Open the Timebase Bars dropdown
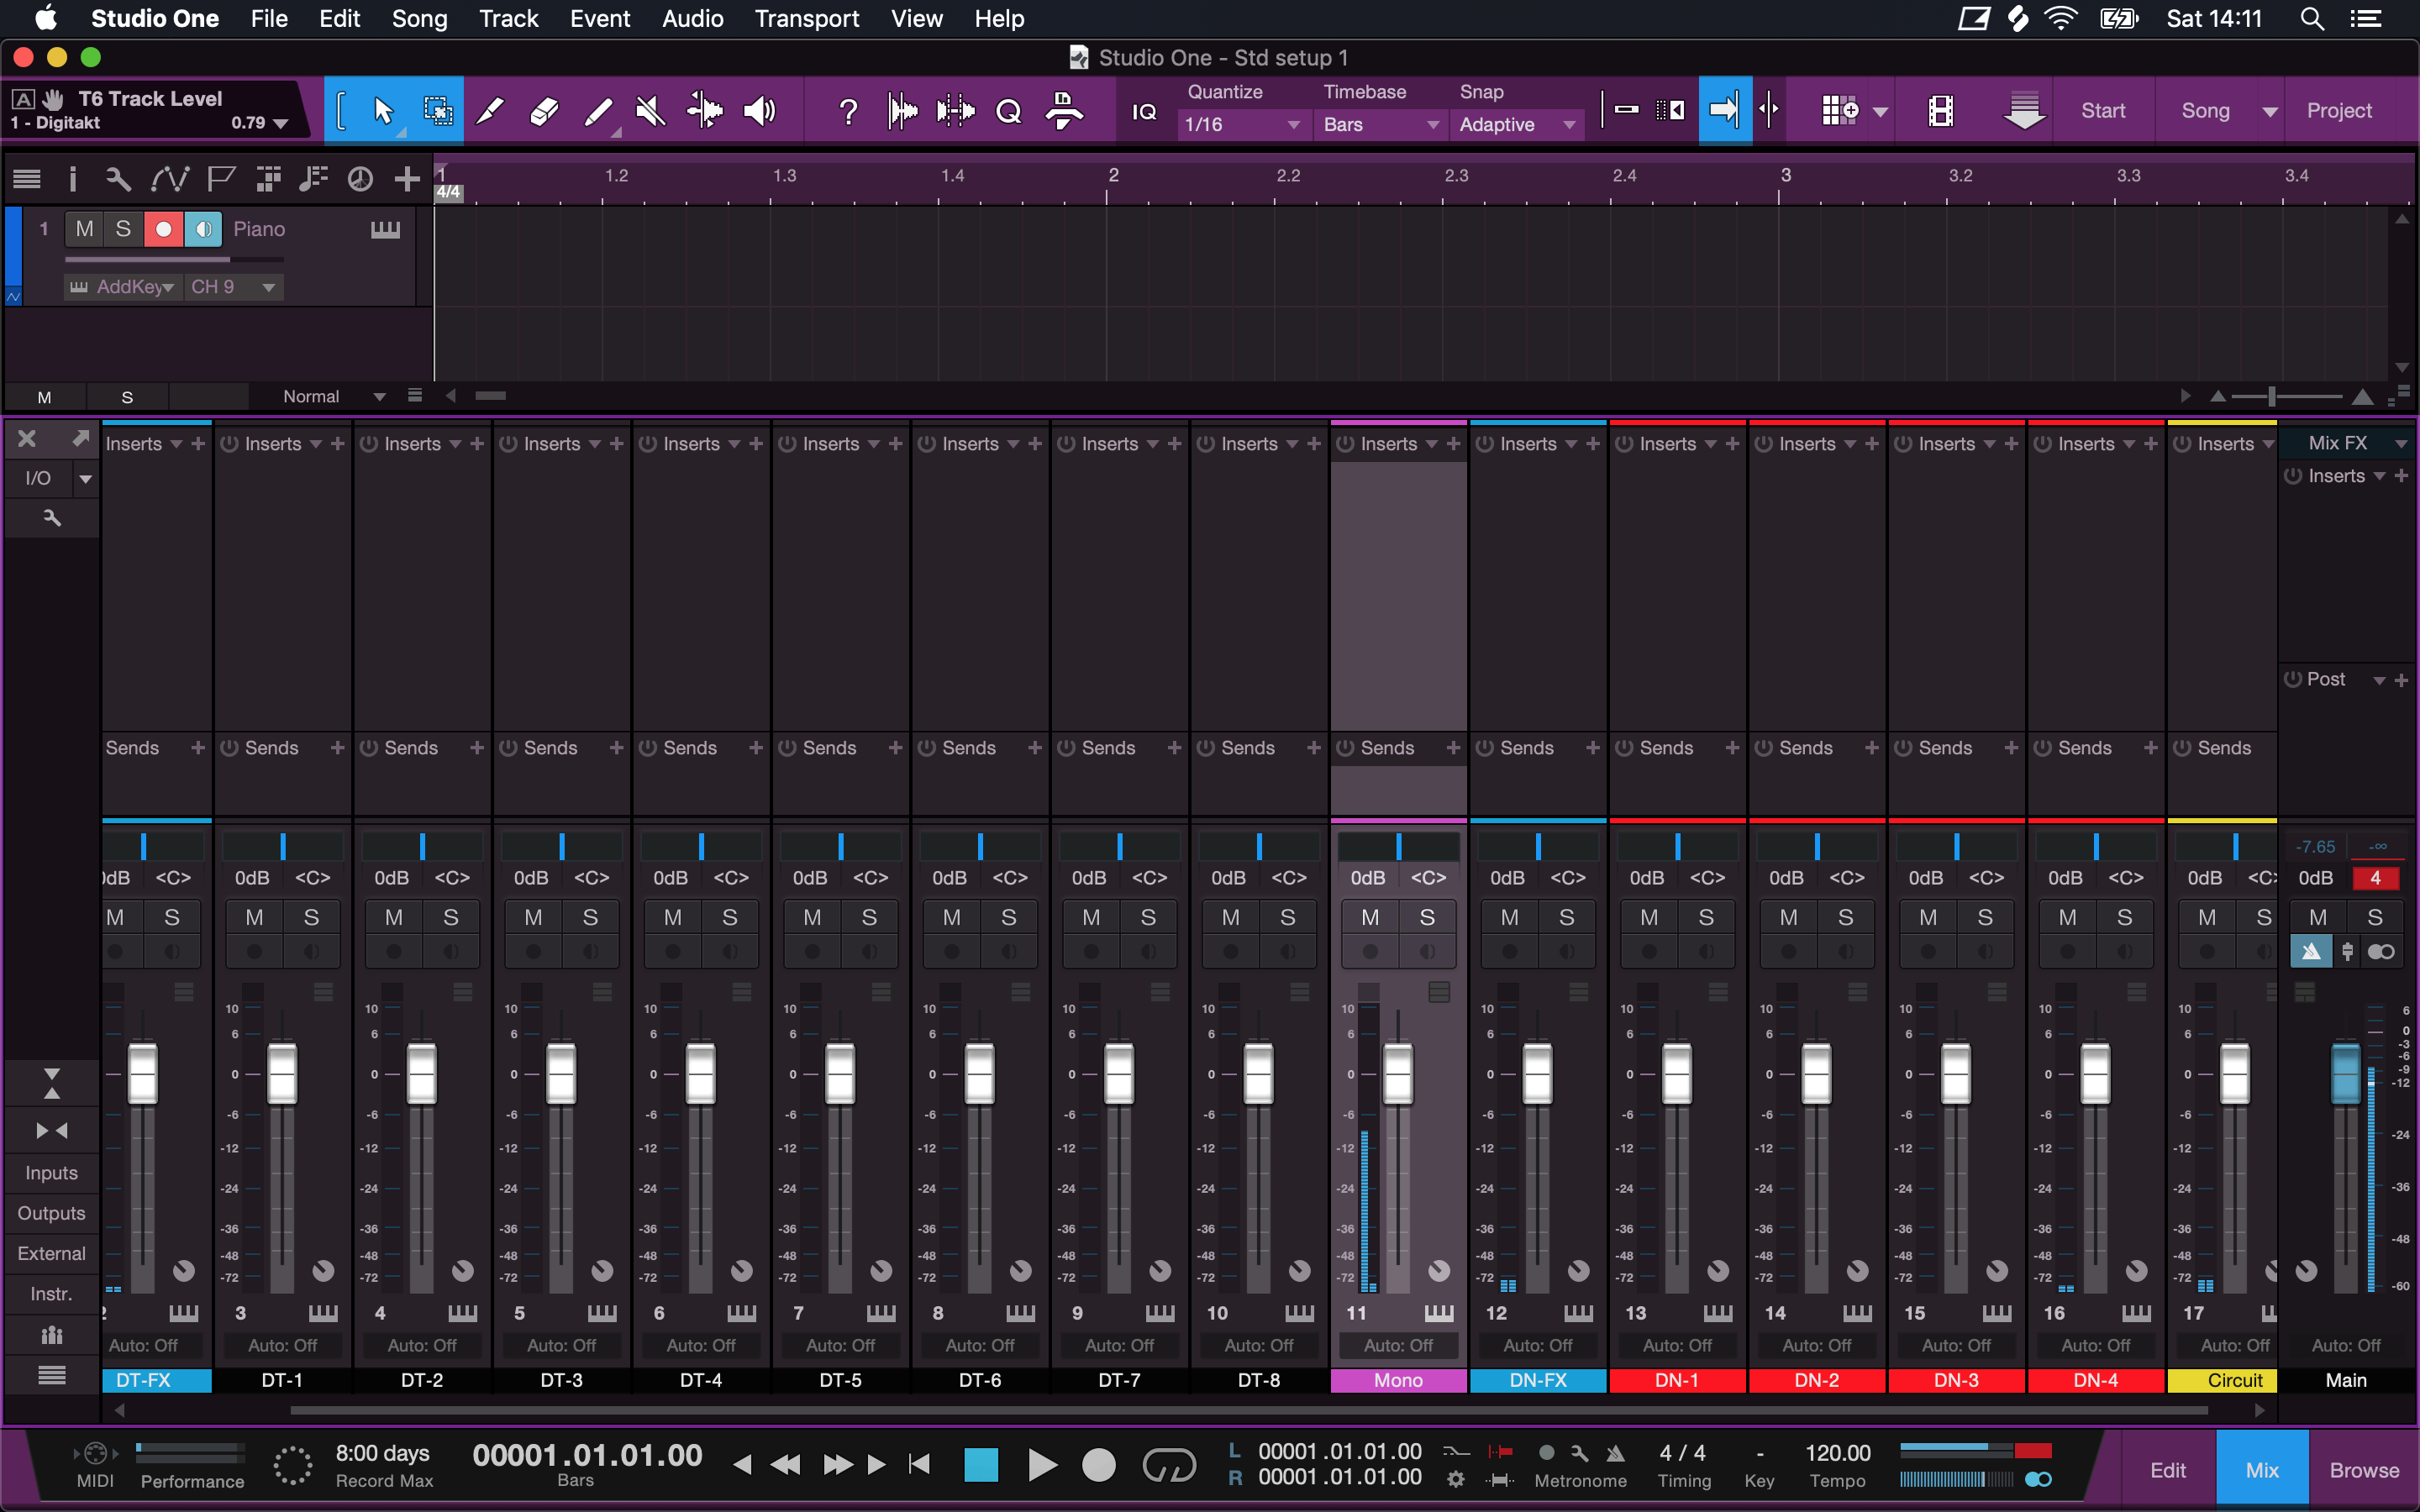This screenshot has width=2420, height=1512. (1381, 124)
